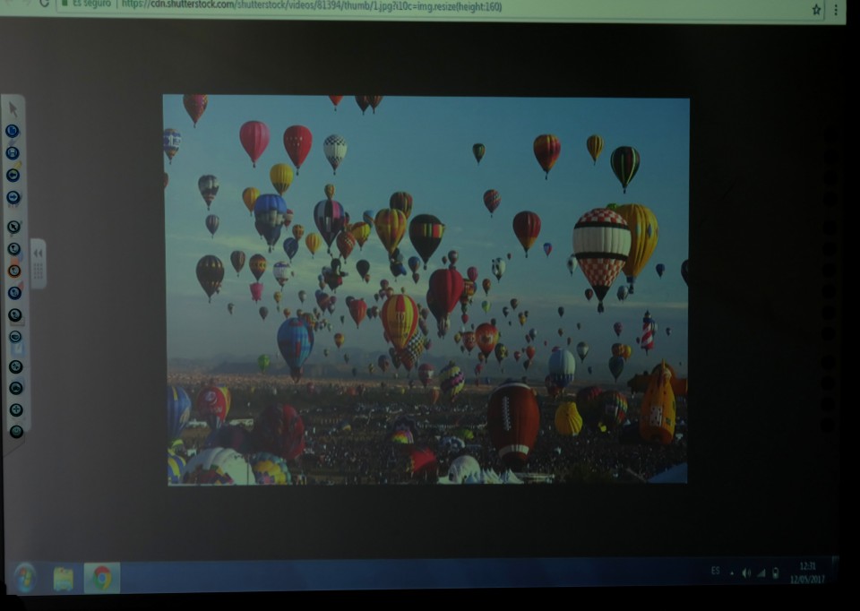The image size is (860, 611).
Task: Reload the page in Chrome
Action: (45, 4)
